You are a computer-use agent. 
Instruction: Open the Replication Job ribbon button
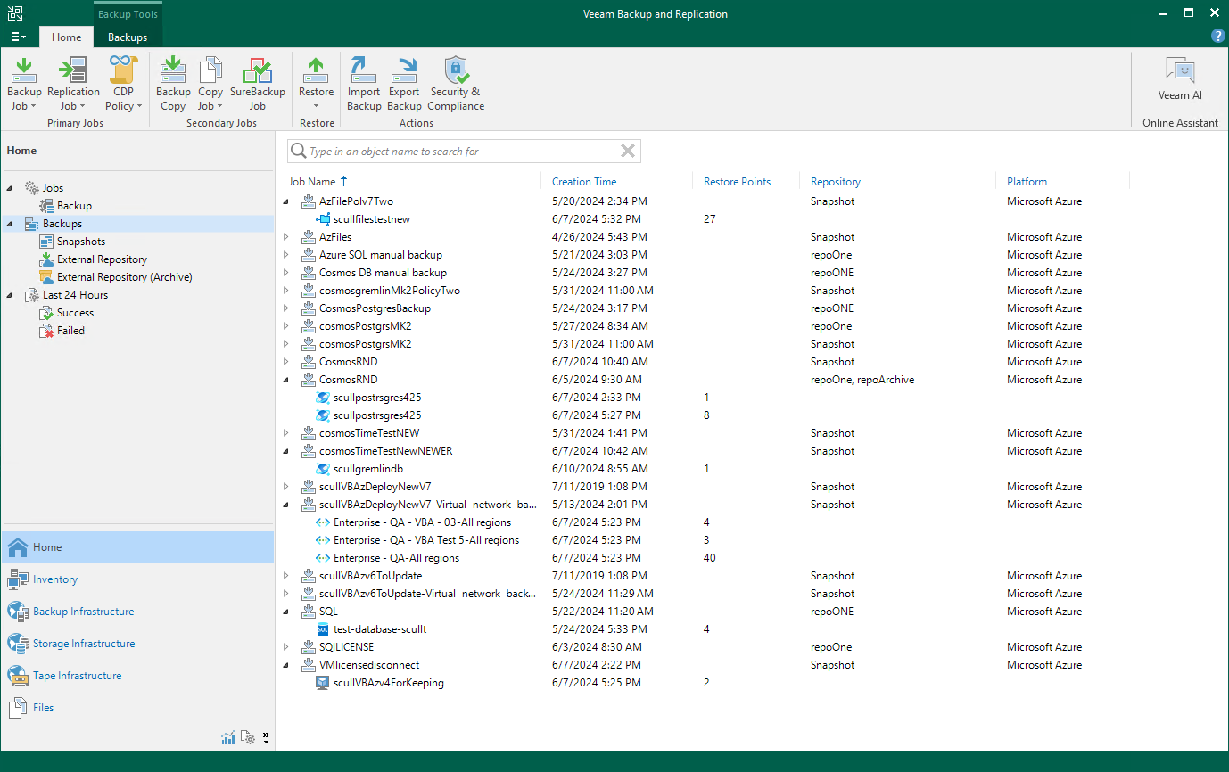click(x=73, y=84)
